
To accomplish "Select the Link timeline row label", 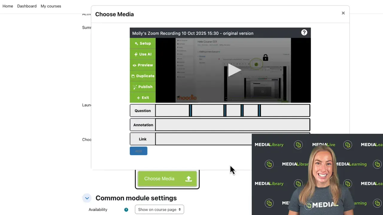I will 143,139.
